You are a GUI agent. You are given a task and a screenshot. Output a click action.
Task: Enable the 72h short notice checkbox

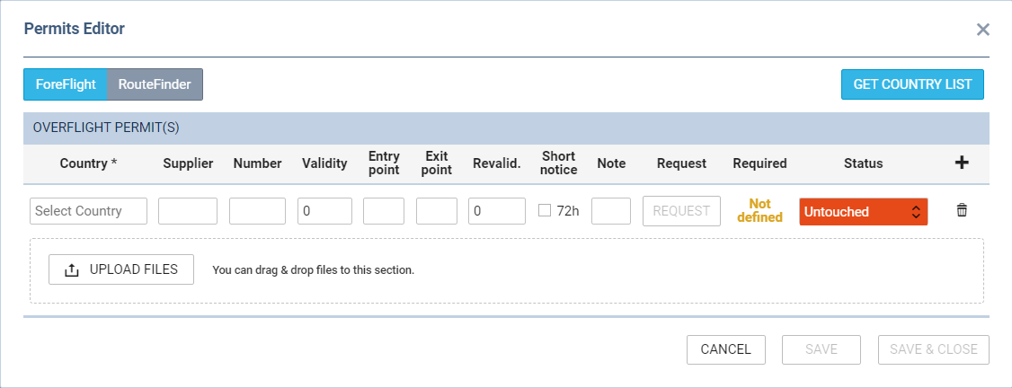pos(545,210)
